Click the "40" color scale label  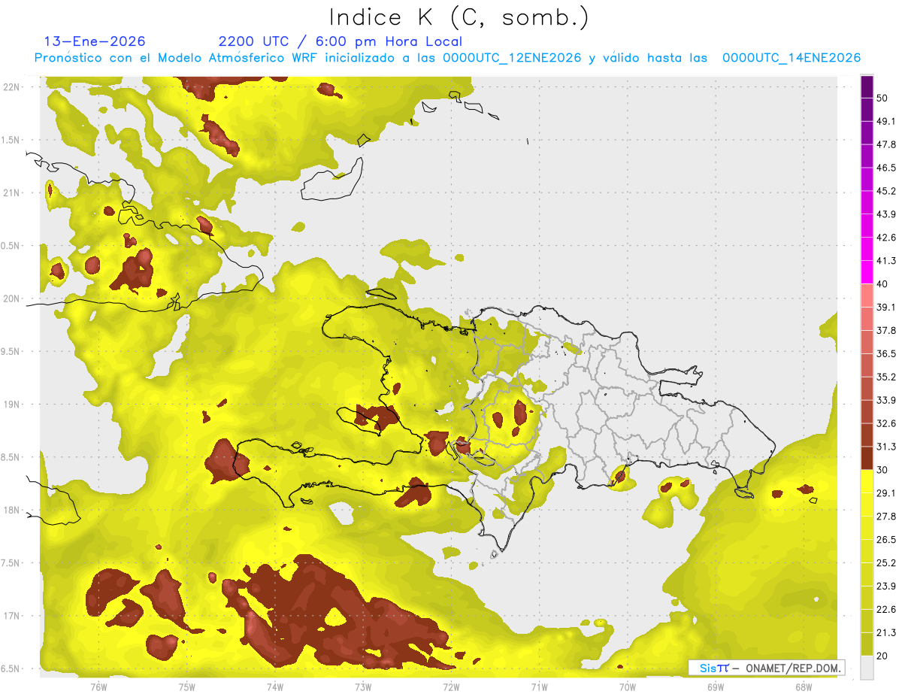coord(882,284)
